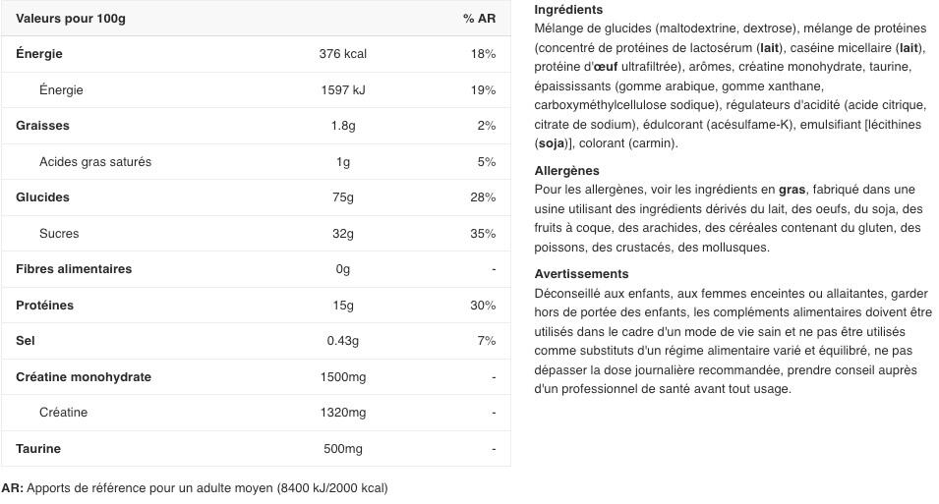The image size is (939, 504).
Task: Click the "376 kcal" energy value
Action: click(342, 54)
